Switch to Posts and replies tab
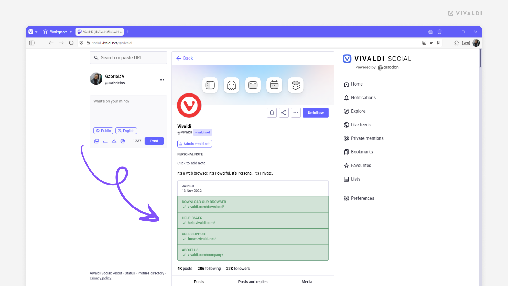The image size is (508, 286). click(x=253, y=281)
